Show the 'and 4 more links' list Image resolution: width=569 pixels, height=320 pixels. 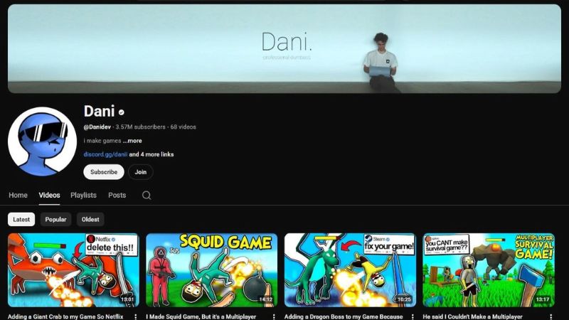tap(151, 154)
